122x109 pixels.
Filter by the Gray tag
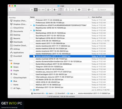14,74
